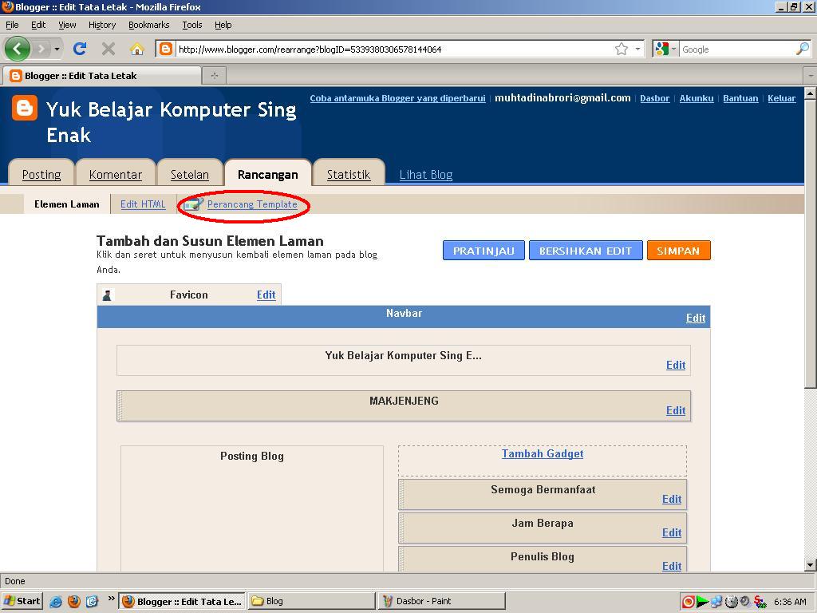Open the History menu

(101, 25)
